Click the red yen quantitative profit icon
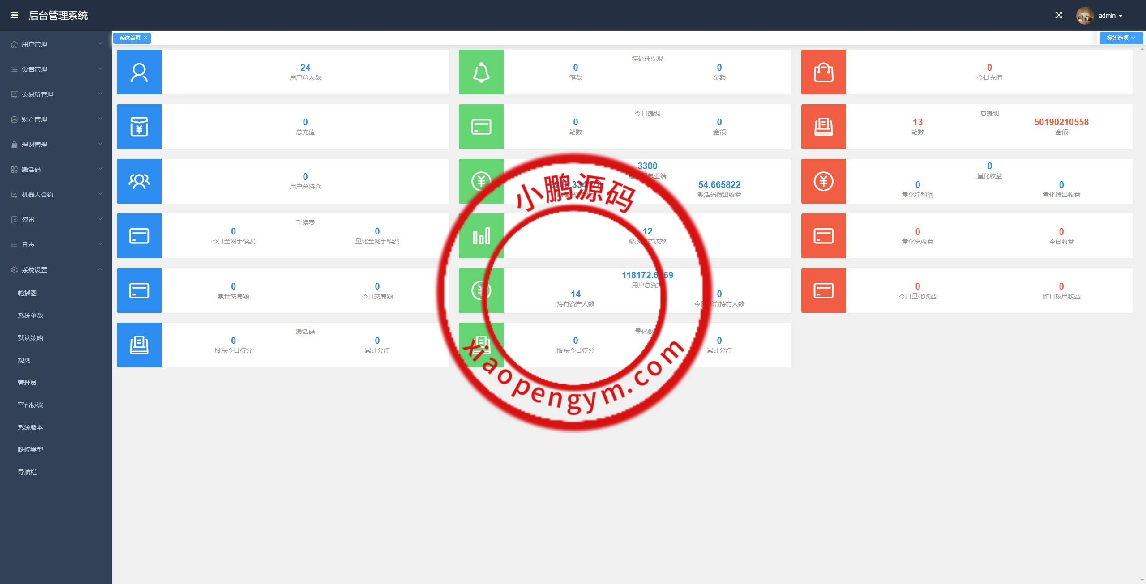 coord(823,181)
